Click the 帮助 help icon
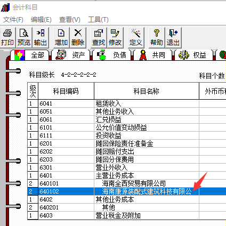Screen dimensions: 226x226 pyautogui.click(x=157, y=38)
